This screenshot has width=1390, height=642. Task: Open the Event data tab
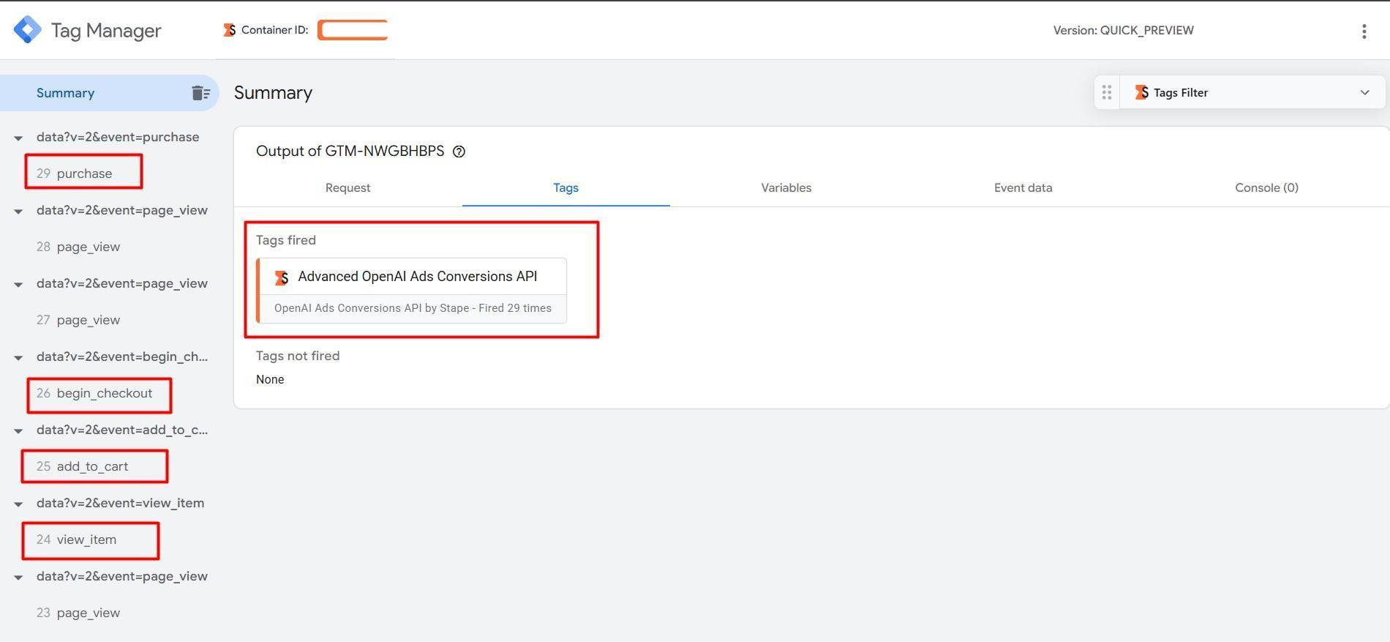1023,187
